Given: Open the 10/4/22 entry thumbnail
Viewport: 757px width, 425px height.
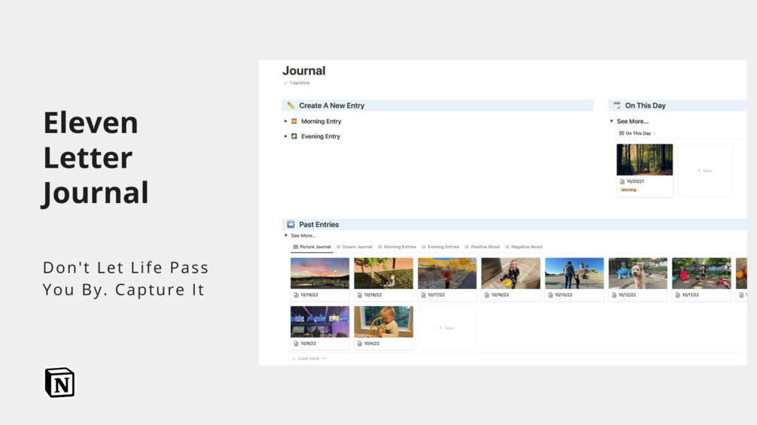Looking at the screenshot, I should (x=383, y=322).
